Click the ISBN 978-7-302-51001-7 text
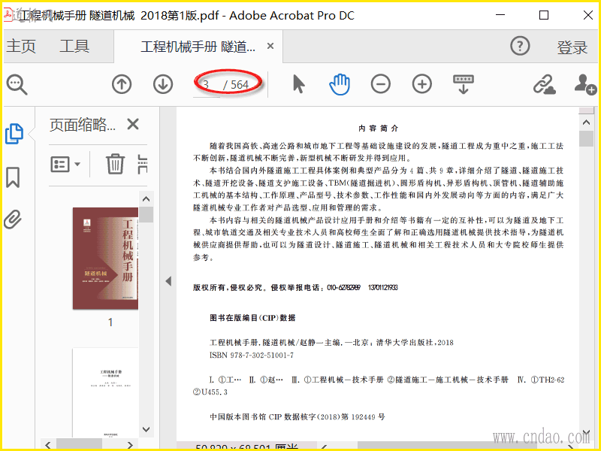601x451 pixels. (x=252, y=355)
